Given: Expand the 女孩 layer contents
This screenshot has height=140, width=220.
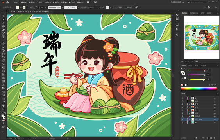Looking at the screenshot, I should pyautogui.click(x=189, y=104).
